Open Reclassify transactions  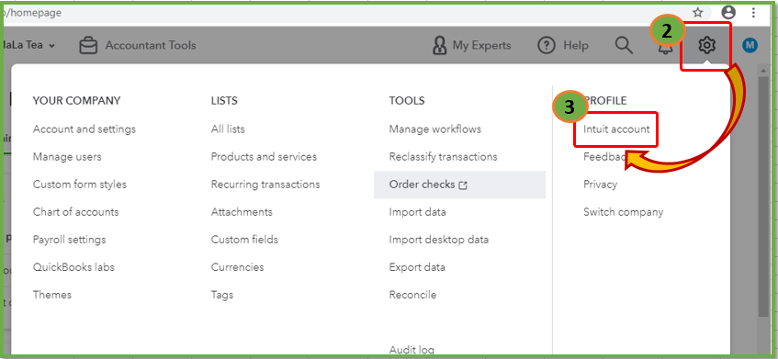click(x=443, y=157)
